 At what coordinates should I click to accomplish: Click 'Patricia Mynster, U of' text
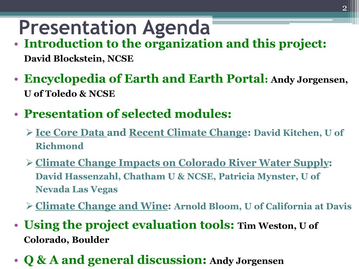(269, 177)
